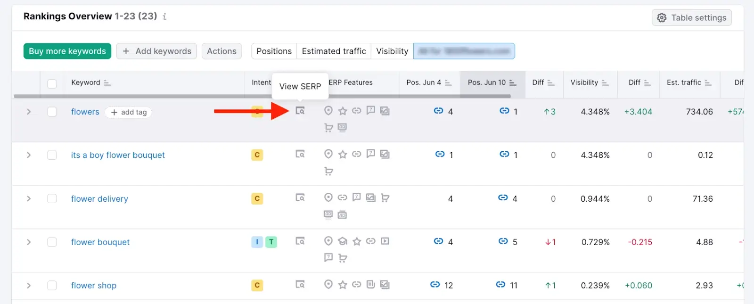Click top stories news icon in flower shop row
This screenshot has height=304, width=754.
(x=371, y=284)
